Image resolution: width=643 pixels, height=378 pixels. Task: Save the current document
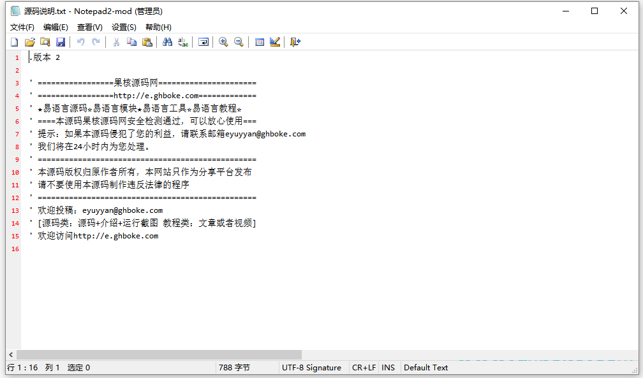pyautogui.click(x=61, y=41)
